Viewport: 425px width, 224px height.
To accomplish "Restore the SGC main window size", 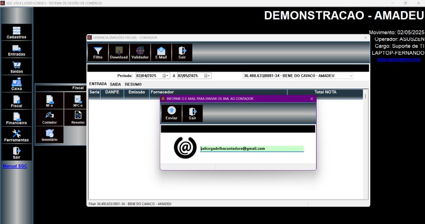I will (x=405, y=3).
